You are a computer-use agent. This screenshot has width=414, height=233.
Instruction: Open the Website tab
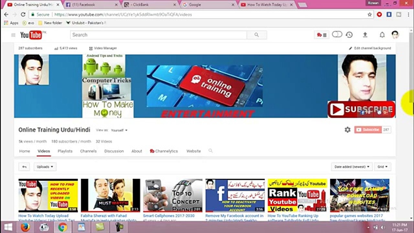coord(193,151)
